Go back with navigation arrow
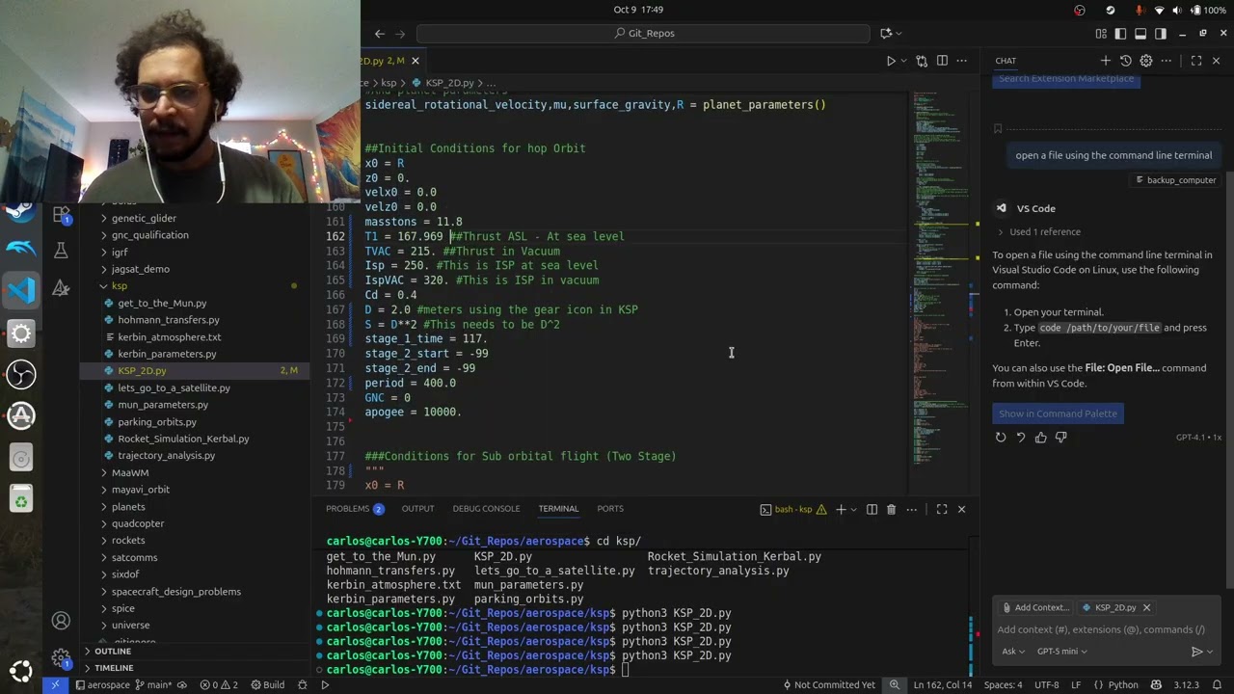Viewport: 1234px width, 694px height. [x=380, y=33]
